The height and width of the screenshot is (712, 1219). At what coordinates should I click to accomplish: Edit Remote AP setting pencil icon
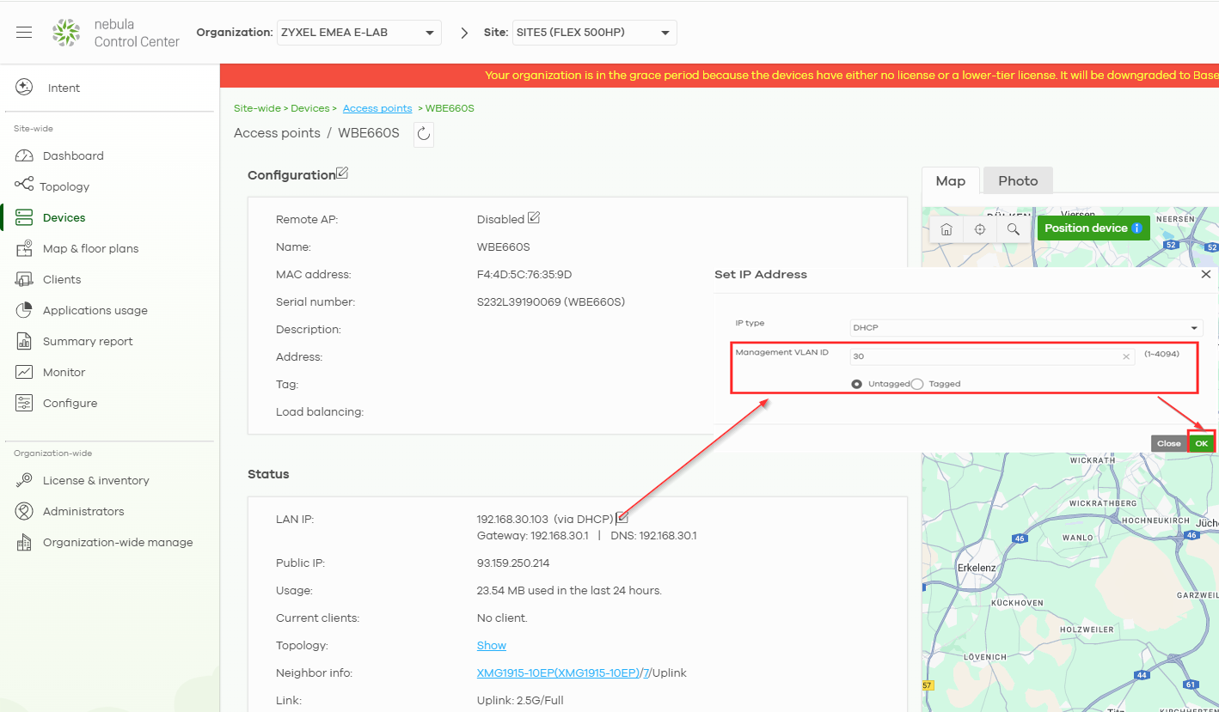tap(534, 218)
